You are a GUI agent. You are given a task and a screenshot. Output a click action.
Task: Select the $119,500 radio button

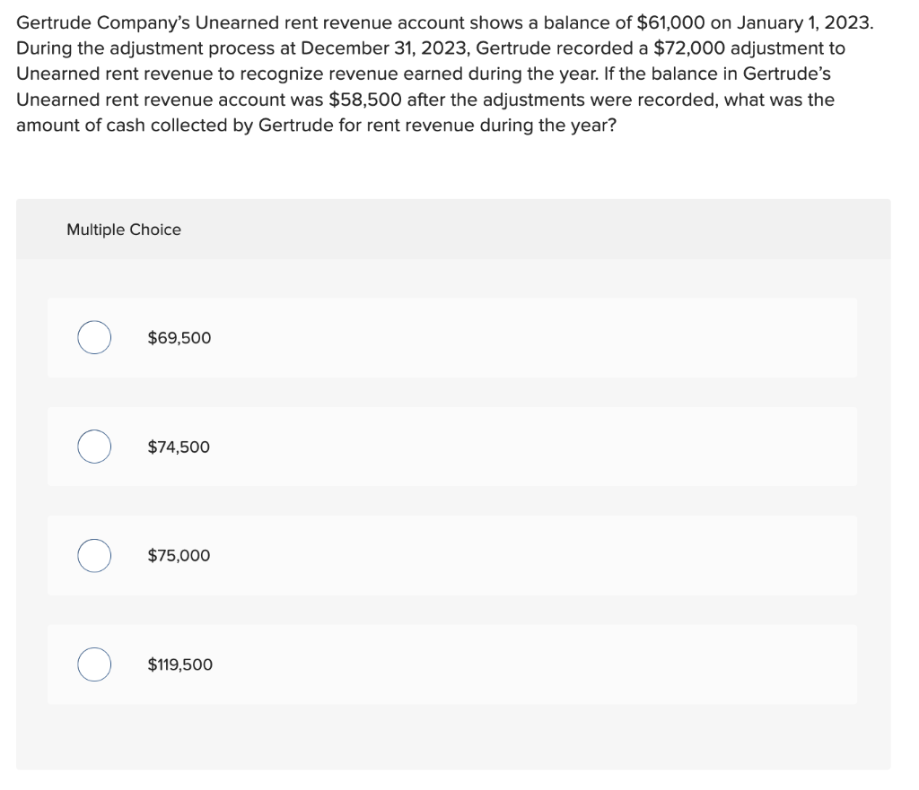94,664
